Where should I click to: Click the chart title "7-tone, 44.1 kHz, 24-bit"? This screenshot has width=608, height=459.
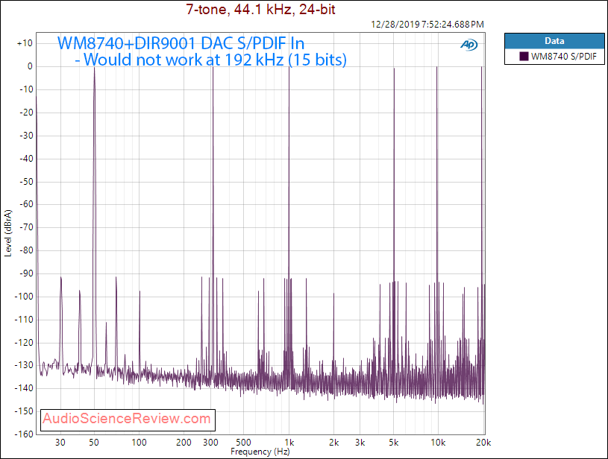pyautogui.click(x=260, y=9)
